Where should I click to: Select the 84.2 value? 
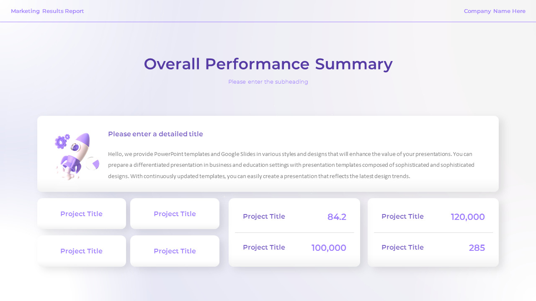[337, 217]
